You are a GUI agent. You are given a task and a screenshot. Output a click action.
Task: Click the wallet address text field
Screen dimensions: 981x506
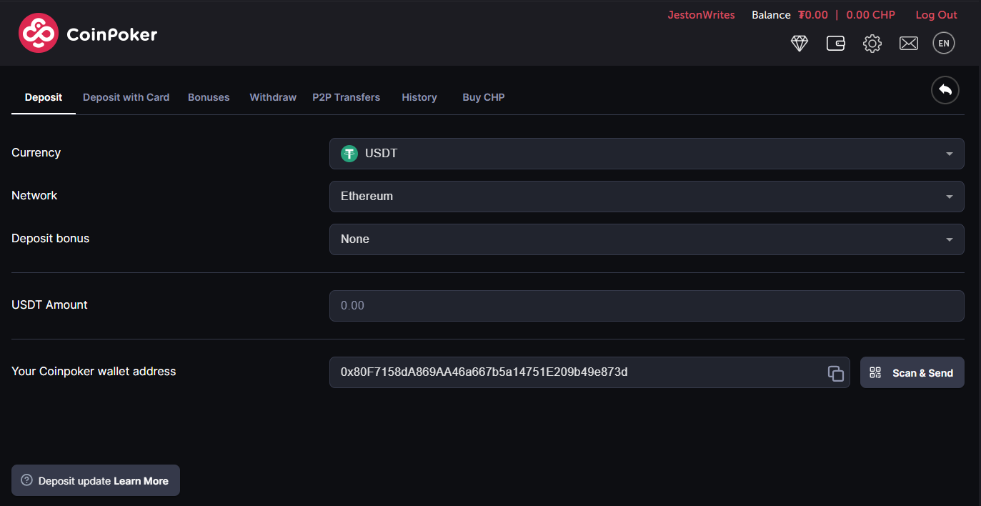coord(589,372)
